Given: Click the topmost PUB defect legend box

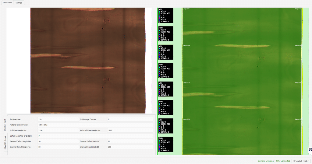Looking at the screenshot, I should tap(165, 33).
